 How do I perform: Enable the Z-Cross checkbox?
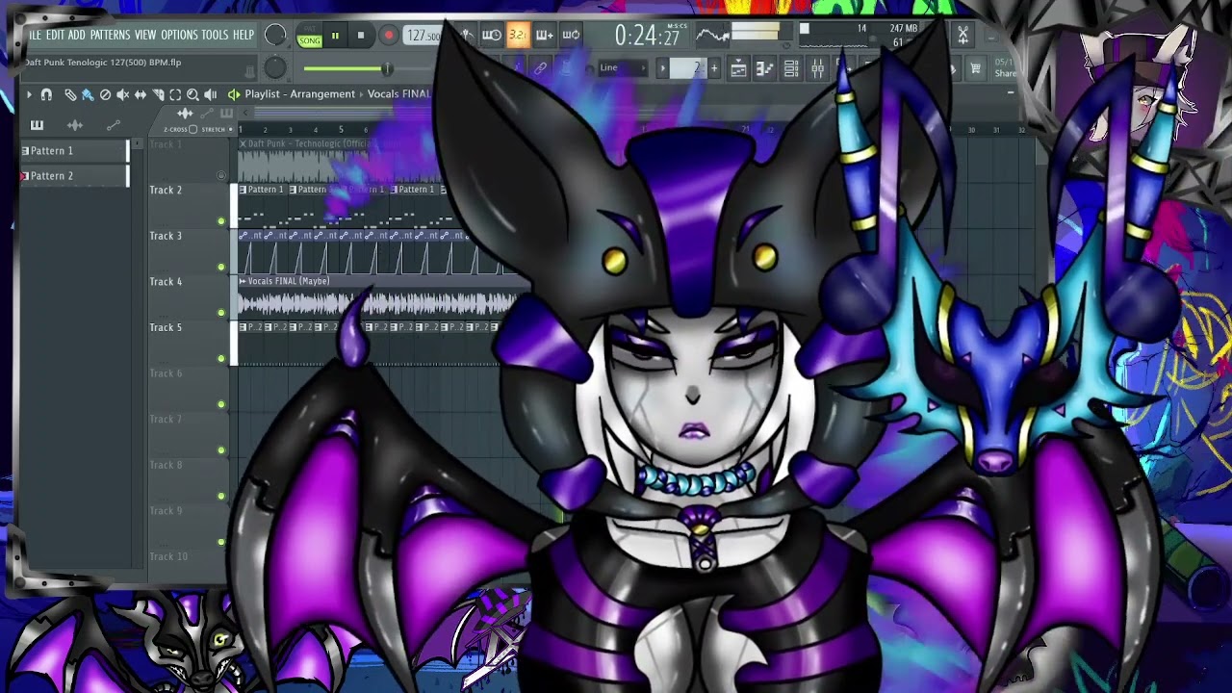click(x=192, y=129)
